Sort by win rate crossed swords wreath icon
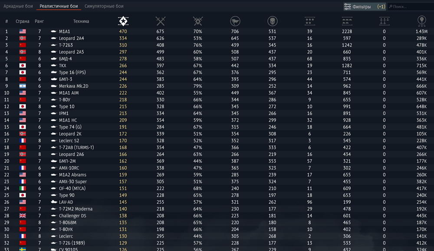The width and height of the screenshot is (434, 251). (x=198, y=21)
